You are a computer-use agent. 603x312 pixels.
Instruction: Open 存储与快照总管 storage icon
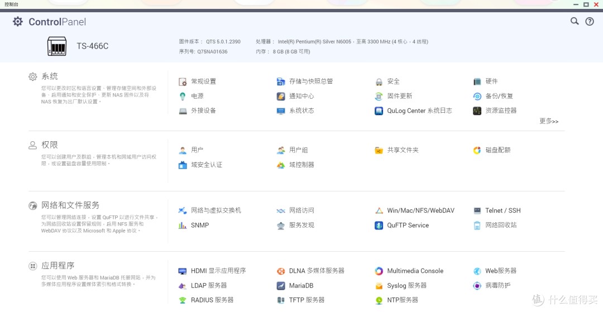[281, 81]
